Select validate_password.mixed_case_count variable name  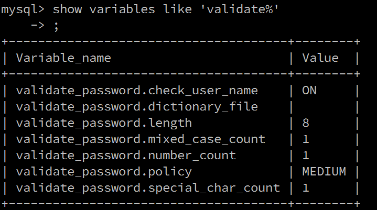click(x=141, y=139)
